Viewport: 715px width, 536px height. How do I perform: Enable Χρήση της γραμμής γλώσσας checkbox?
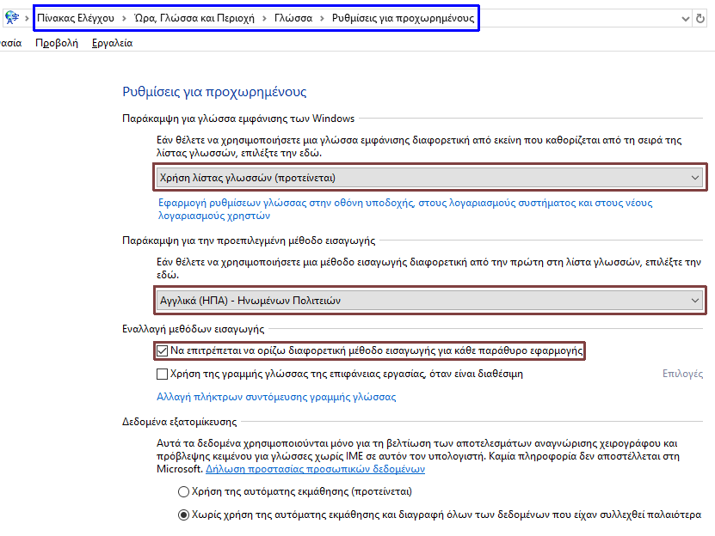[163, 374]
